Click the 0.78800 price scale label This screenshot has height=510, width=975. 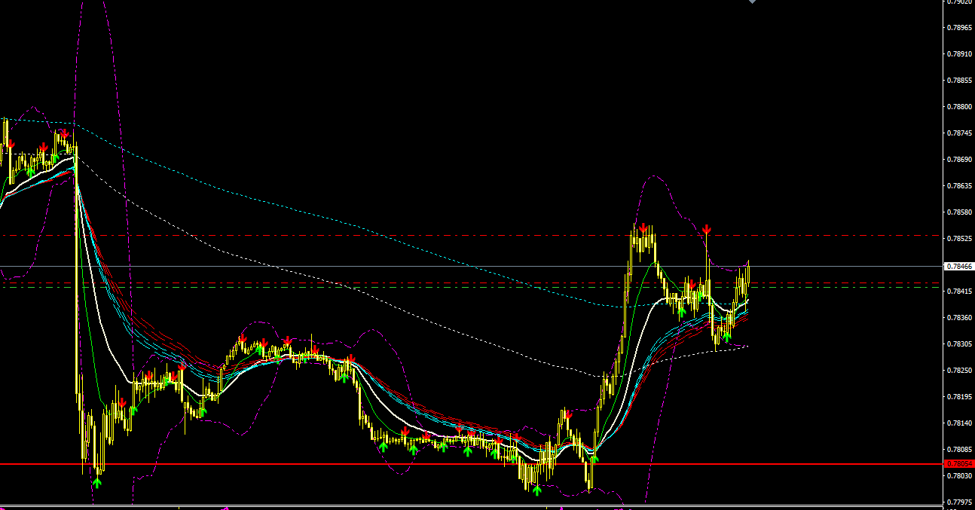[x=959, y=107]
